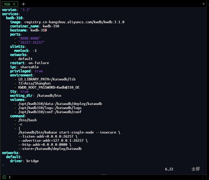Click the container_name kwdb-310 value
Image resolution: width=209 pixels, height=180 pixels.
tap(51, 26)
